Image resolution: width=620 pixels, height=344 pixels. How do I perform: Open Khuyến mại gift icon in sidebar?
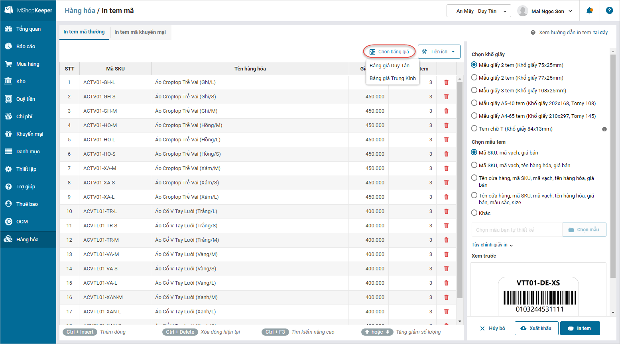(8, 134)
